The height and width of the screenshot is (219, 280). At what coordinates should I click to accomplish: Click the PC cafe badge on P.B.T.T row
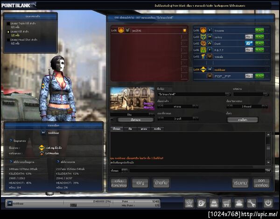coord(249,50)
